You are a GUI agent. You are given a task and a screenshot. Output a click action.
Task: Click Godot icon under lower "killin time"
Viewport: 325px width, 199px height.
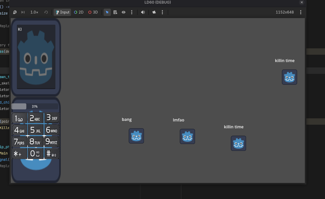(238, 143)
